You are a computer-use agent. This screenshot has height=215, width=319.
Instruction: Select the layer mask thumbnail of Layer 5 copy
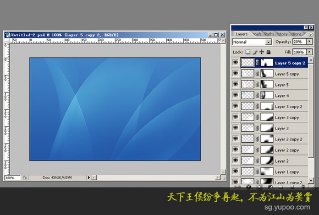(267, 73)
